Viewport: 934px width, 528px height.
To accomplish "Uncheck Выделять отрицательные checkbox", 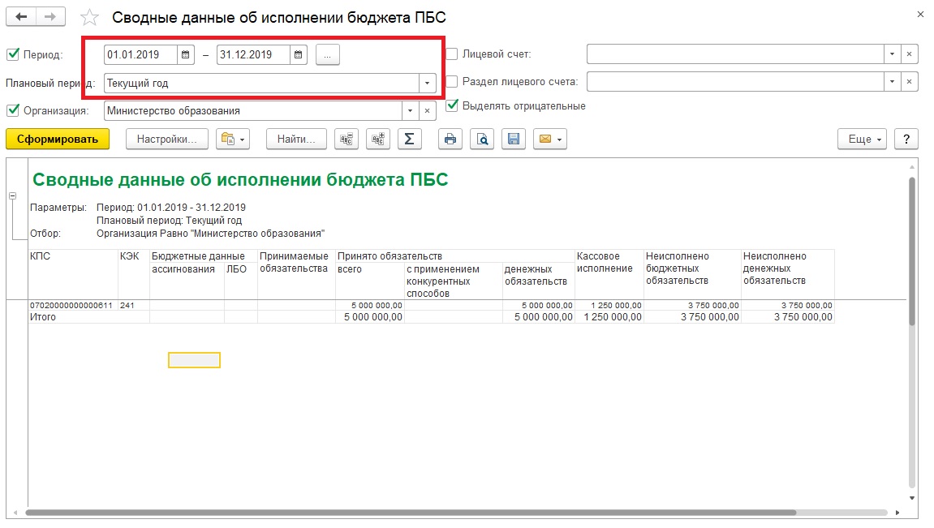I will [x=452, y=106].
